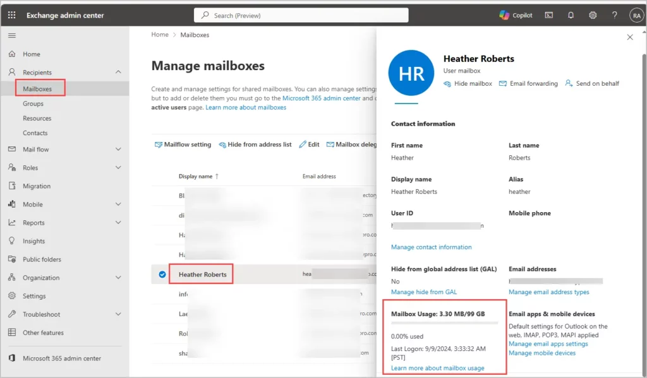The width and height of the screenshot is (647, 378).
Task: Expand the Mobile section chevron
Action: tap(118, 204)
